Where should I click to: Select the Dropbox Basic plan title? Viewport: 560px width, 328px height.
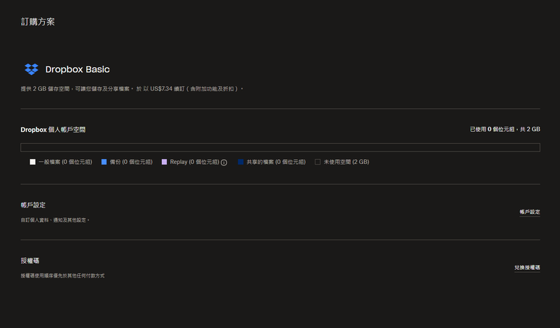coord(78,69)
